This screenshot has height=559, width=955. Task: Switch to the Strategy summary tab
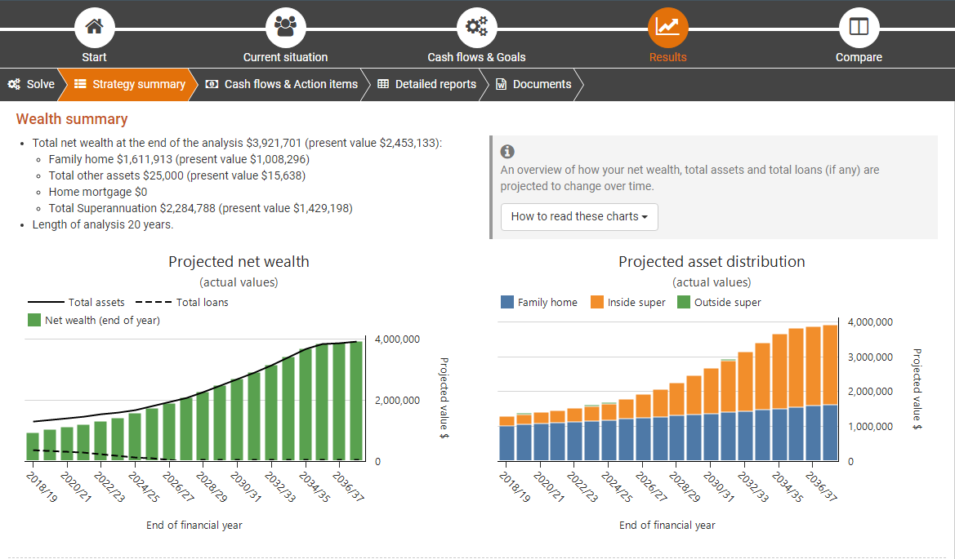click(130, 84)
